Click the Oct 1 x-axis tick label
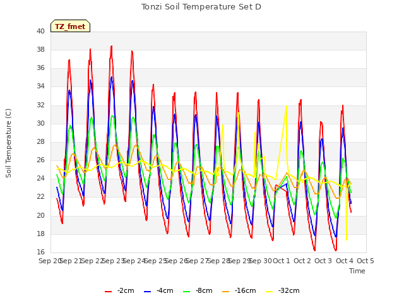 point(282,261)
